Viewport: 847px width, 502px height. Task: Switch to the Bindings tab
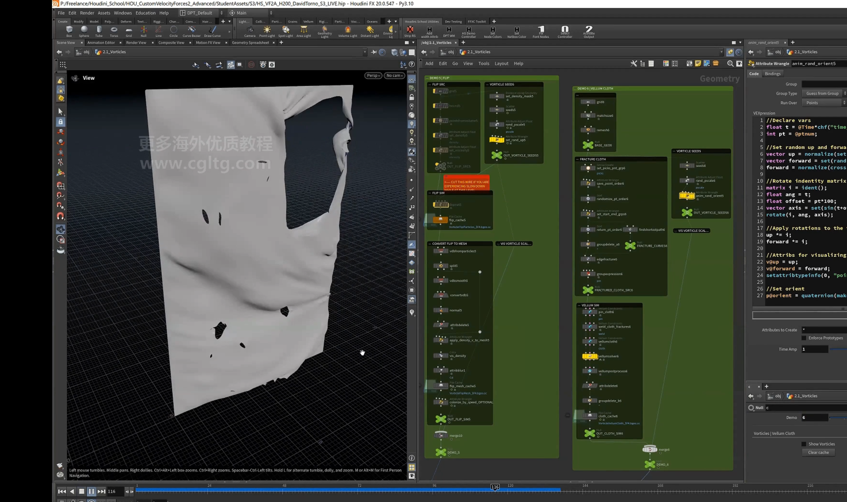click(x=772, y=74)
